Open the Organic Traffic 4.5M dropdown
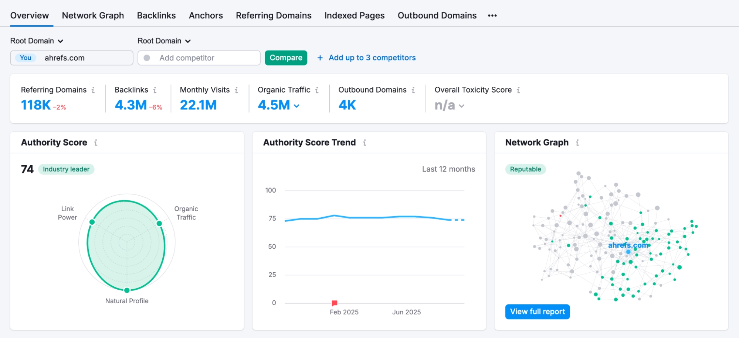The height and width of the screenshot is (338, 739). (x=296, y=106)
